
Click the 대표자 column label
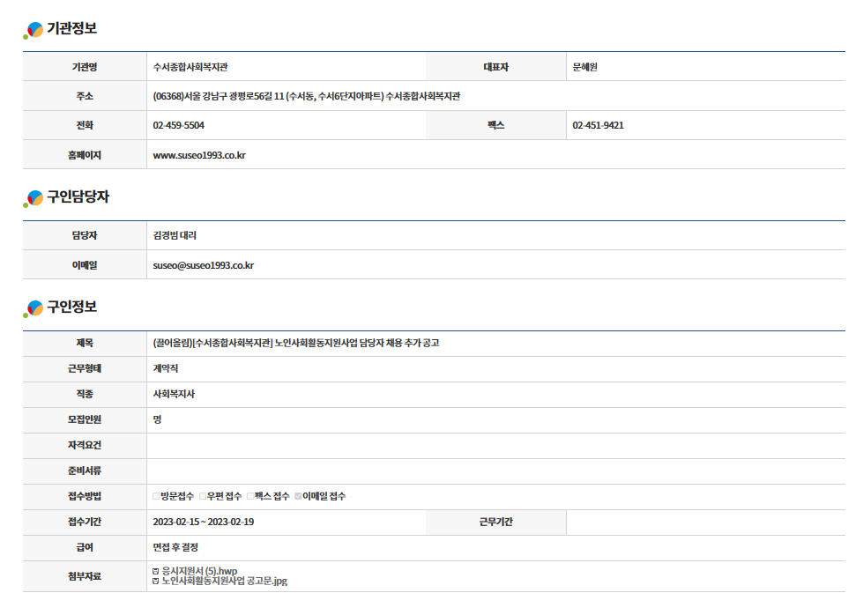point(495,67)
